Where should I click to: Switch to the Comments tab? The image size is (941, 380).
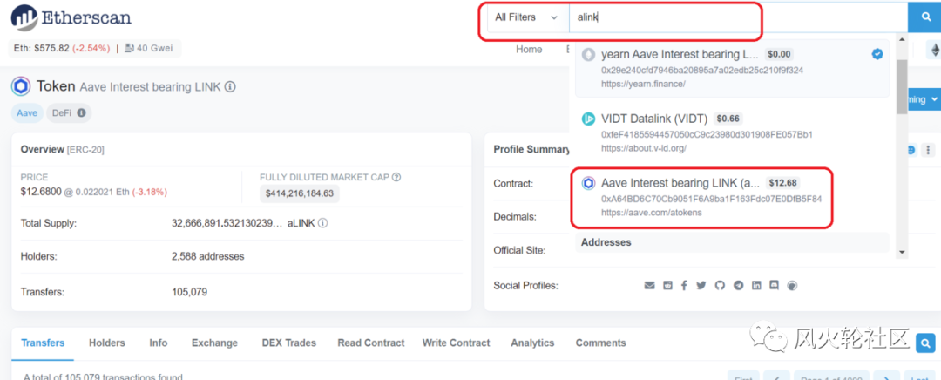tap(600, 343)
